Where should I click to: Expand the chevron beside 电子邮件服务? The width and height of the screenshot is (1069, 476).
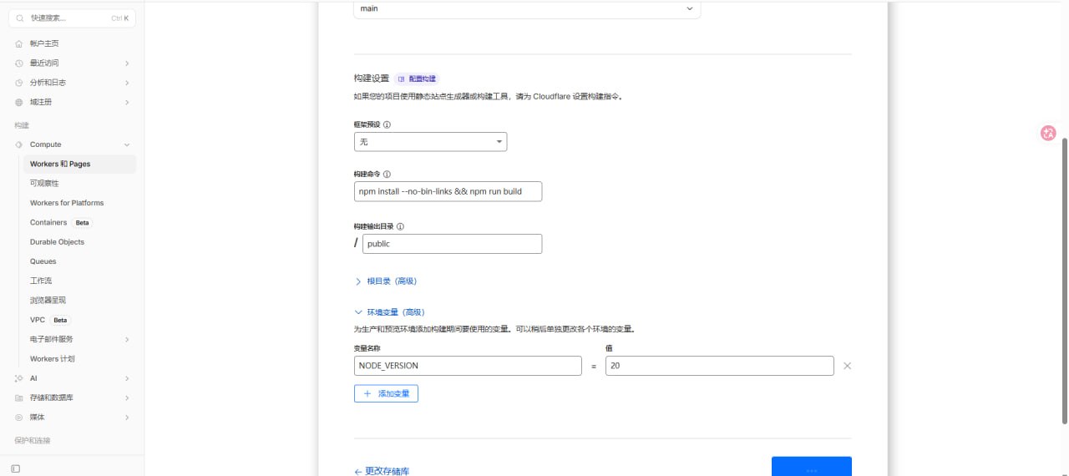point(127,339)
